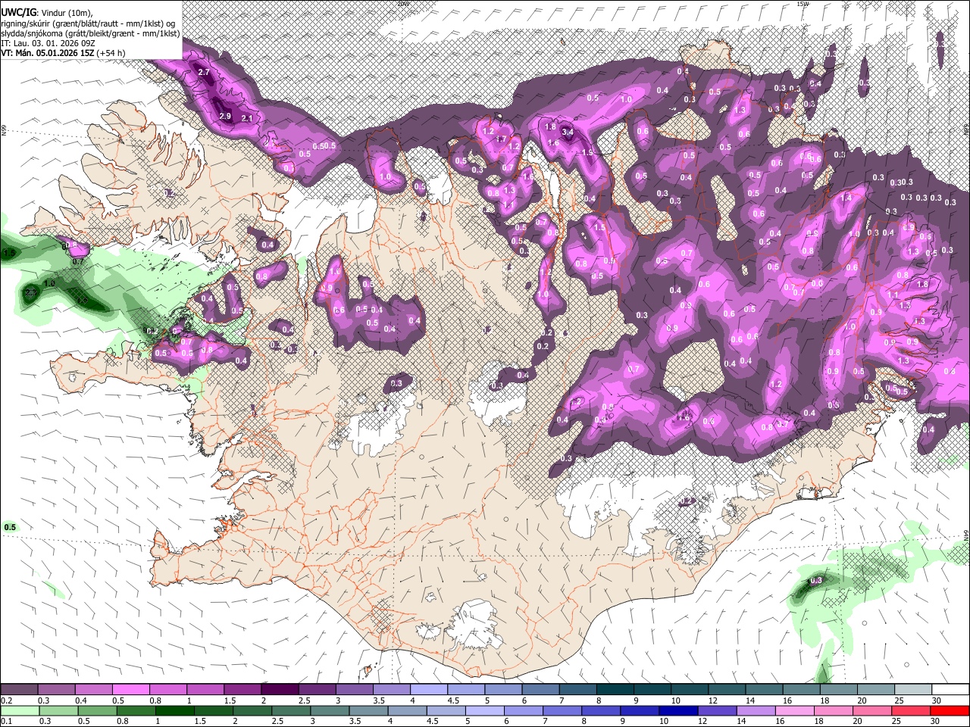Screen dimensions: 970x727
Task: Pick dark blue 10 swatch in rain scale
Action: pyautogui.click(x=678, y=710)
